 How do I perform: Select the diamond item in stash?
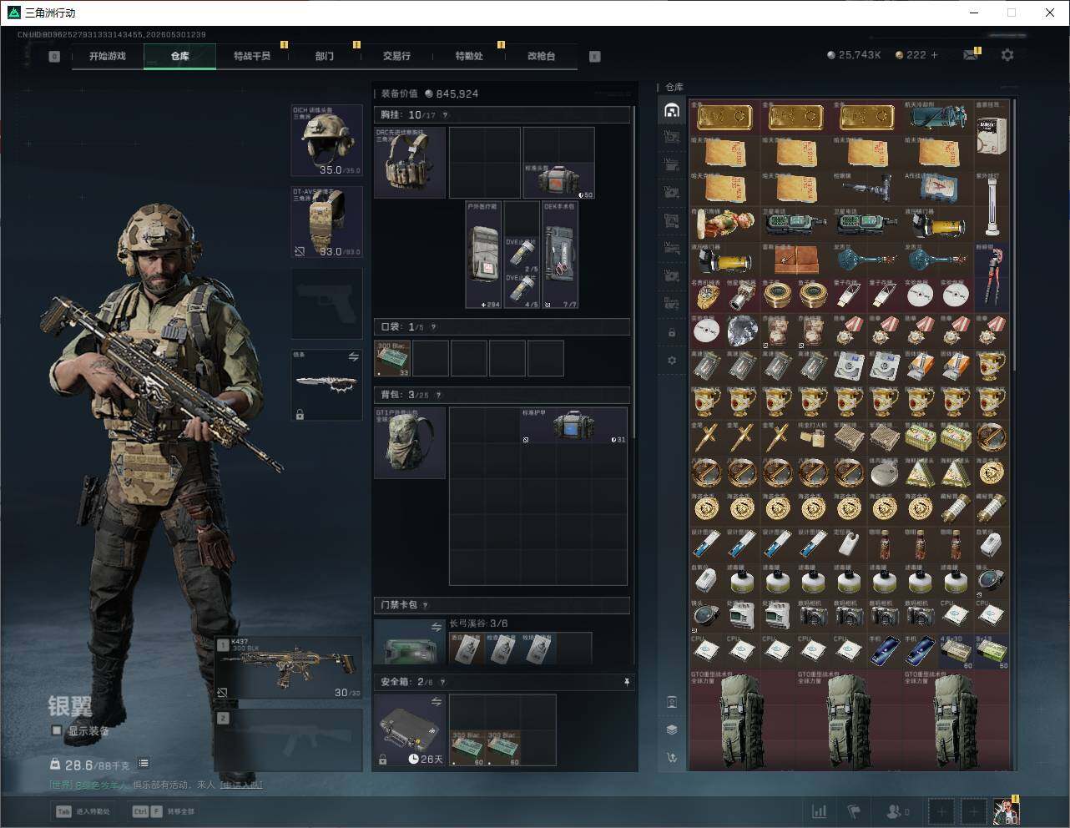coord(742,331)
